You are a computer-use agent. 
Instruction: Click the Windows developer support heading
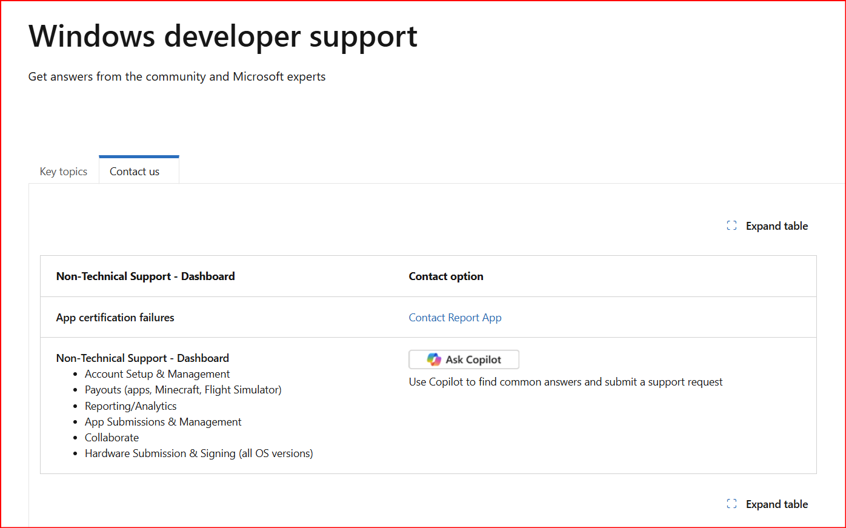tap(223, 36)
